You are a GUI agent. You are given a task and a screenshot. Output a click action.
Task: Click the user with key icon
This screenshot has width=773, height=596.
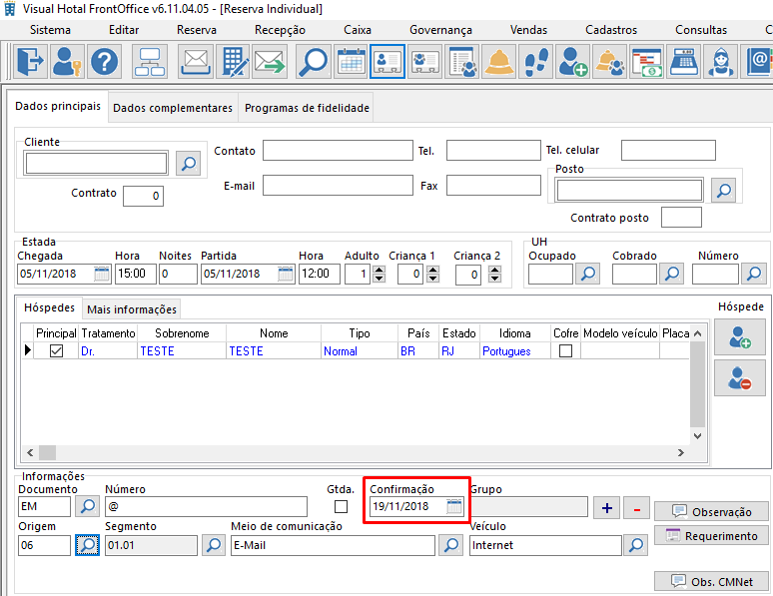point(68,62)
